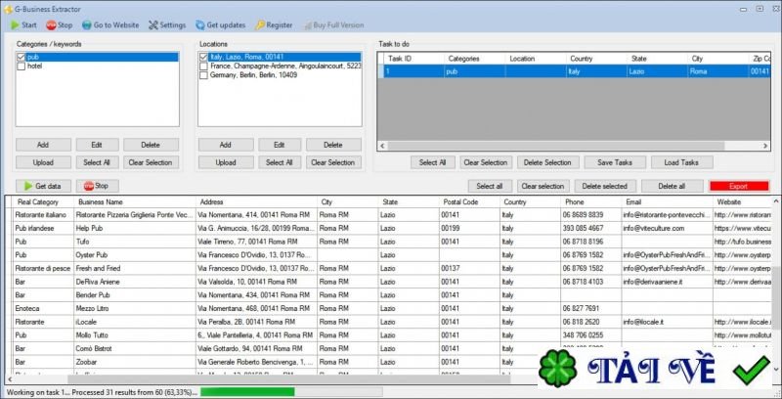This screenshot has height=399, width=782.
Task: Open Settings from the toolbar
Action: (x=167, y=25)
